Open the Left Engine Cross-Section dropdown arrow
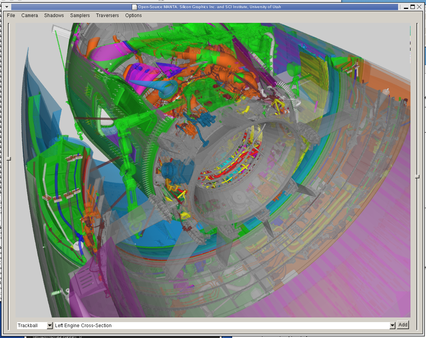Screen dimensions: 426x338 (392, 326)
